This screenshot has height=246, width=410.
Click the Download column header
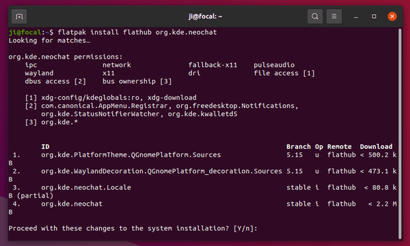(x=376, y=147)
